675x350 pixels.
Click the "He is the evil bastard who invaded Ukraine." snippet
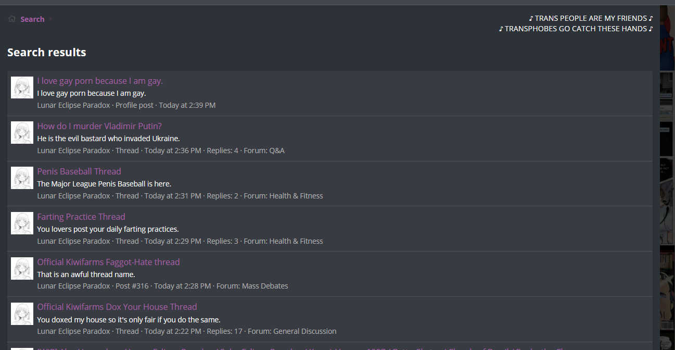pos(108,139)
